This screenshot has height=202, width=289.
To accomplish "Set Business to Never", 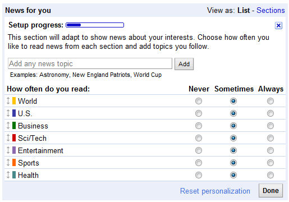I will click(199, 126).
